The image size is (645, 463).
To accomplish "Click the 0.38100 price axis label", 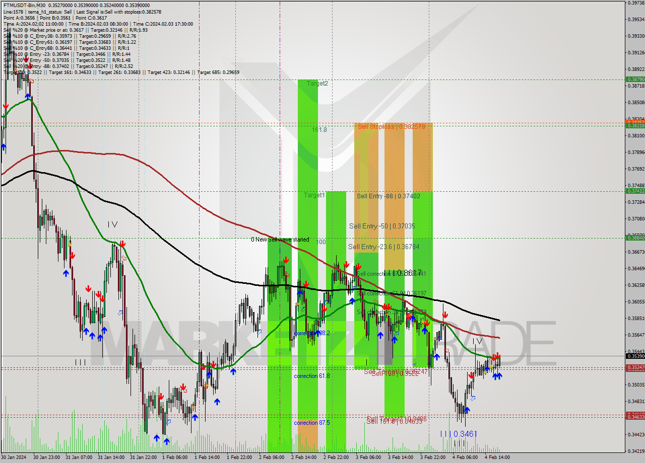I will click(636, 135).
